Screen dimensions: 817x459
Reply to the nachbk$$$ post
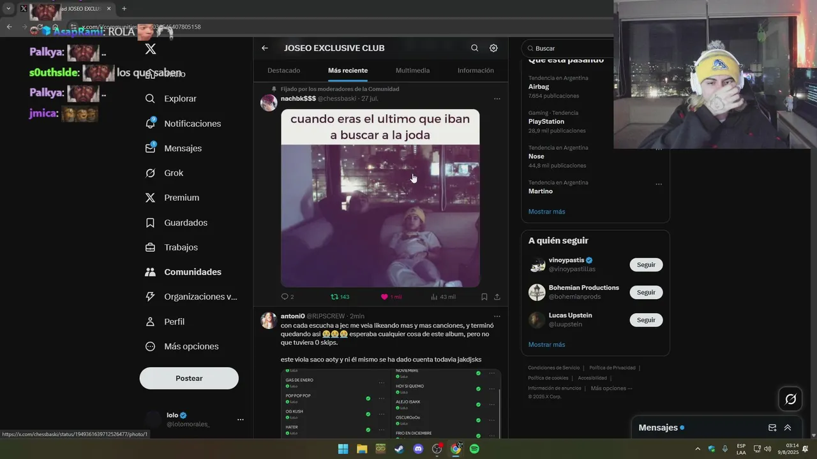(x=287, y=297)
